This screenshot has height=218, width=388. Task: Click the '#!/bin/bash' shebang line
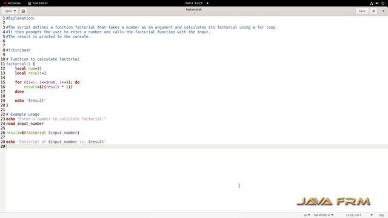pos(18,50)
